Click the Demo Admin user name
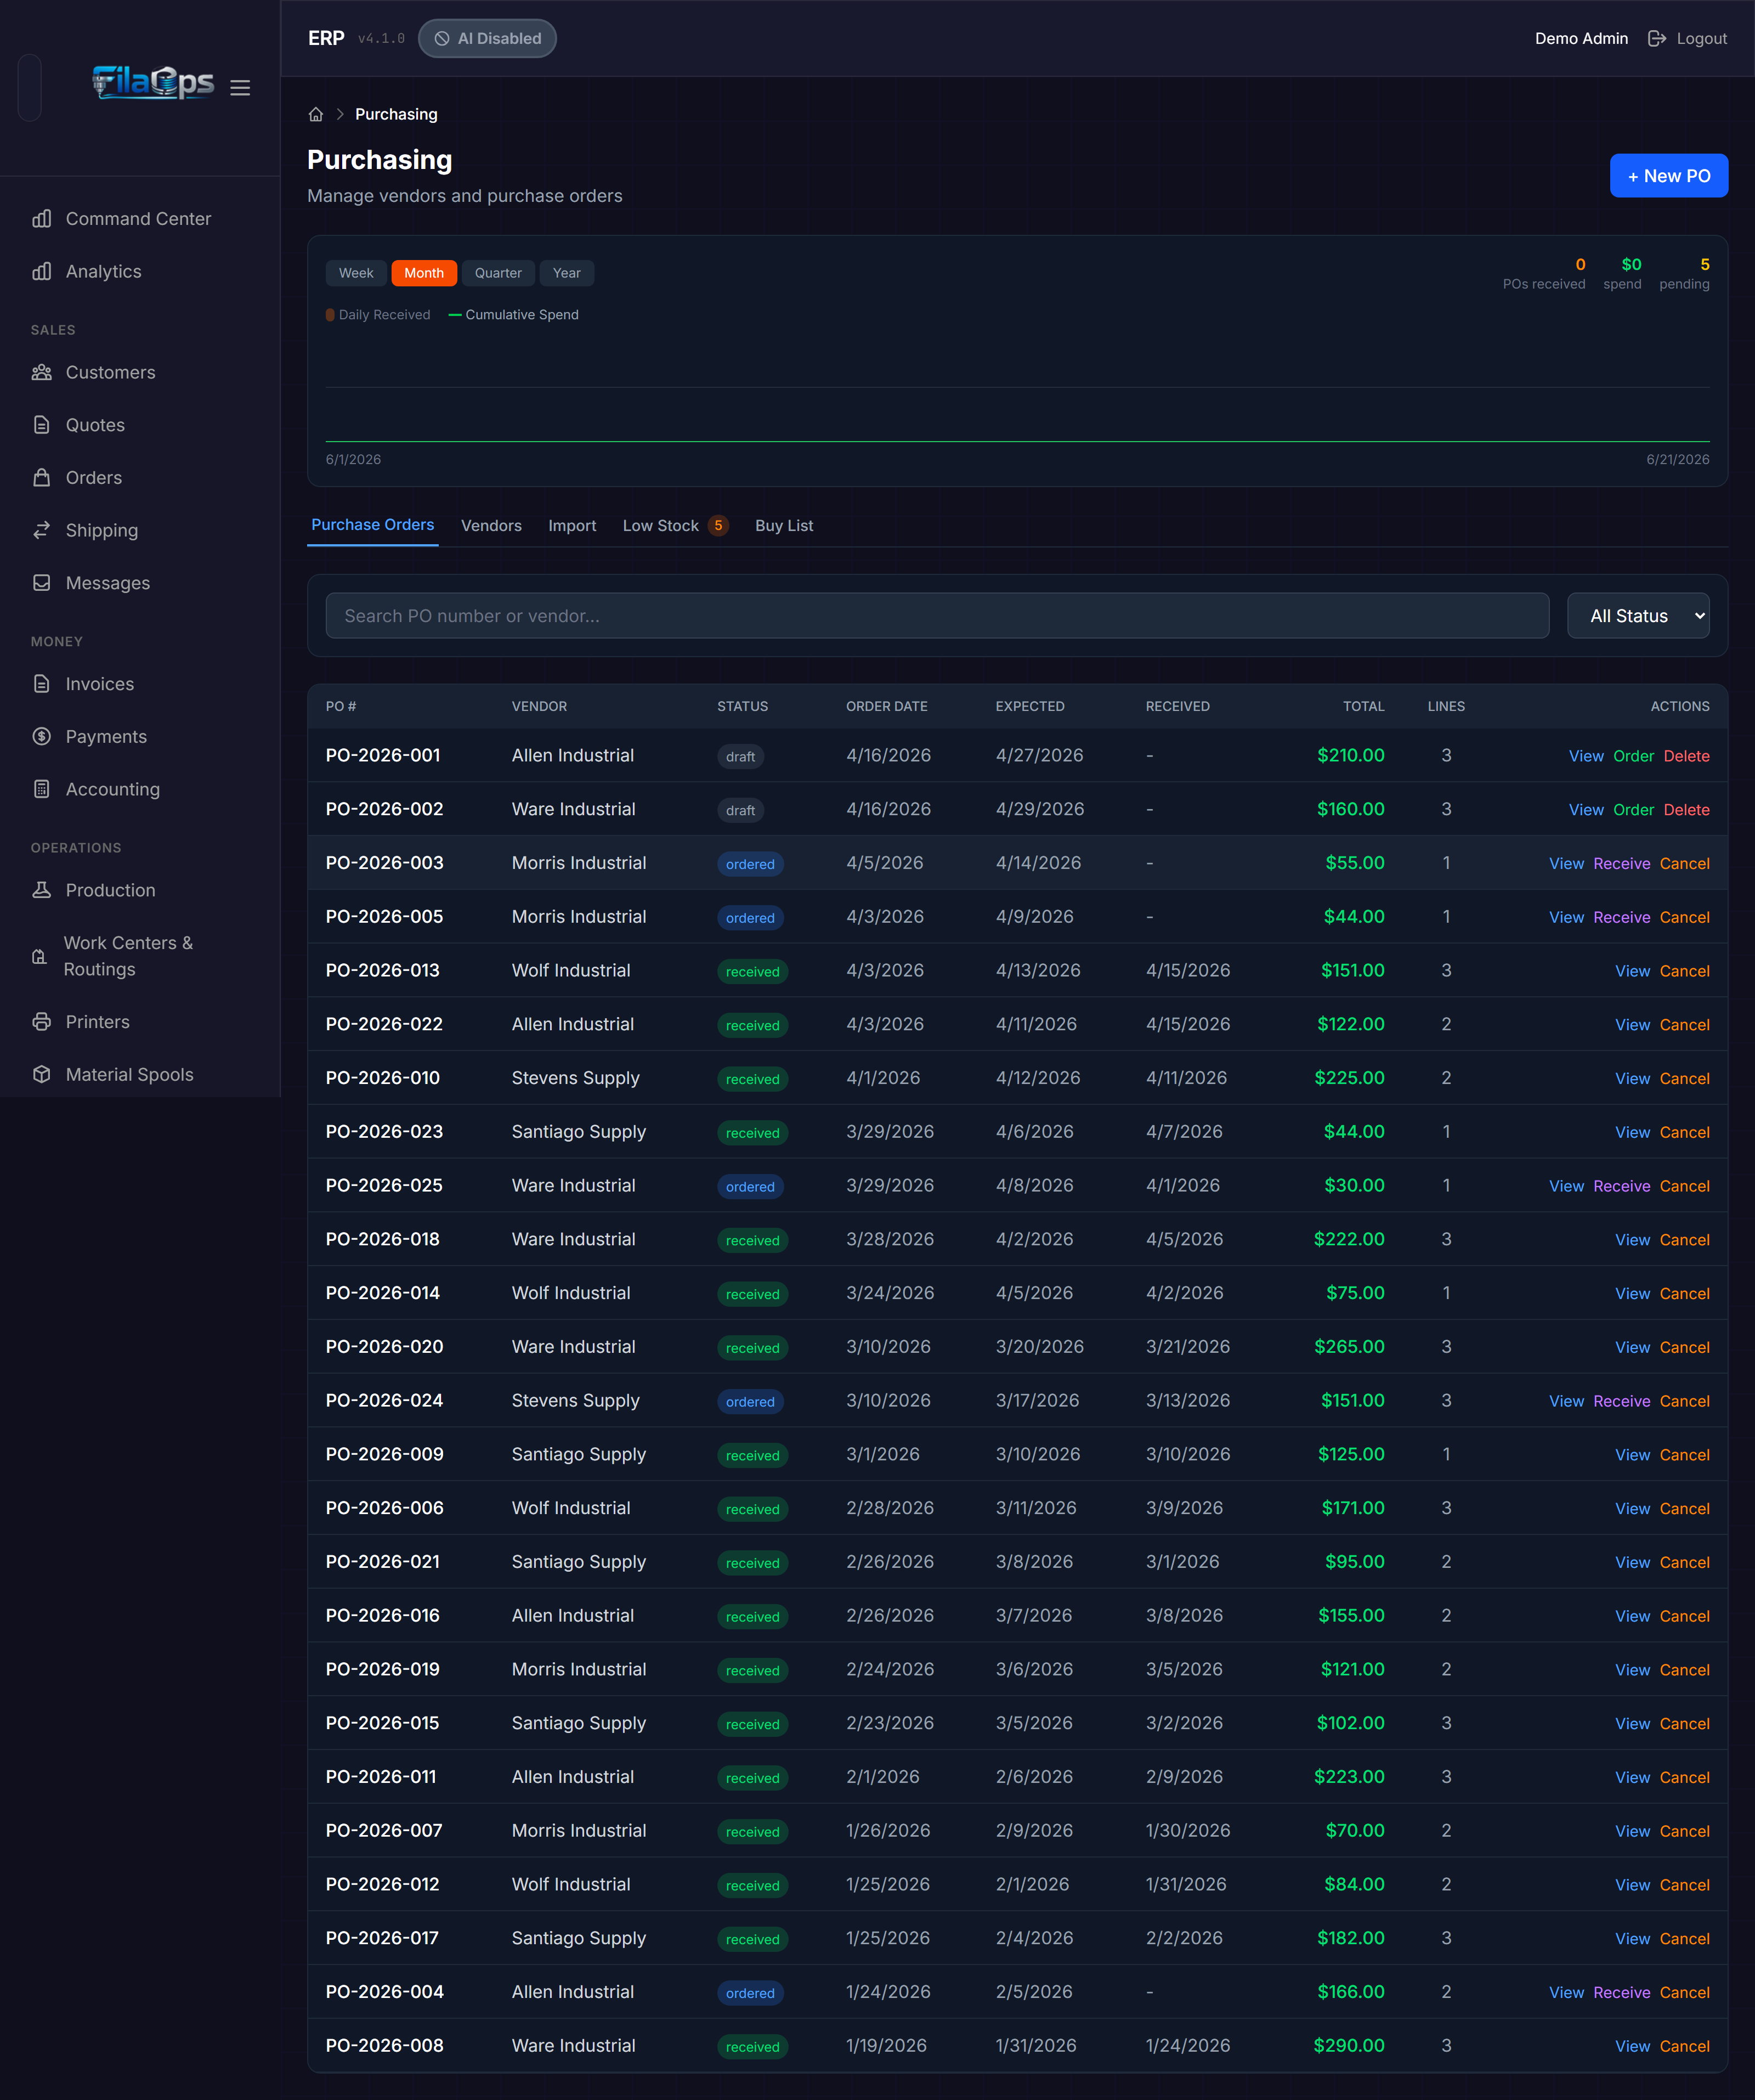 click(x=1581, y=39)
